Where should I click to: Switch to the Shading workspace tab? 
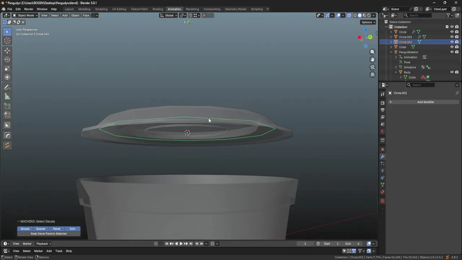point(158,9)
